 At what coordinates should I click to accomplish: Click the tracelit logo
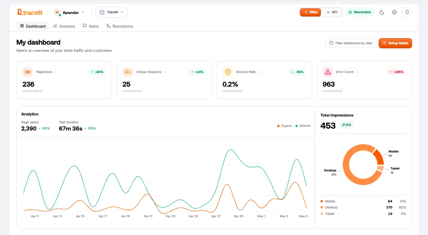(x=30, y=12)
